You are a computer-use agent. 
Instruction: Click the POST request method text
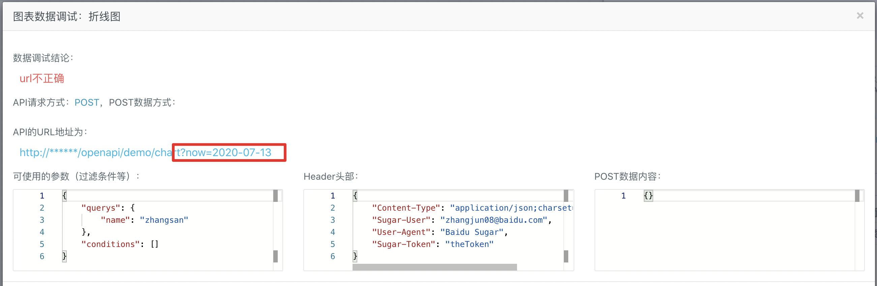[x=87, y=102]
